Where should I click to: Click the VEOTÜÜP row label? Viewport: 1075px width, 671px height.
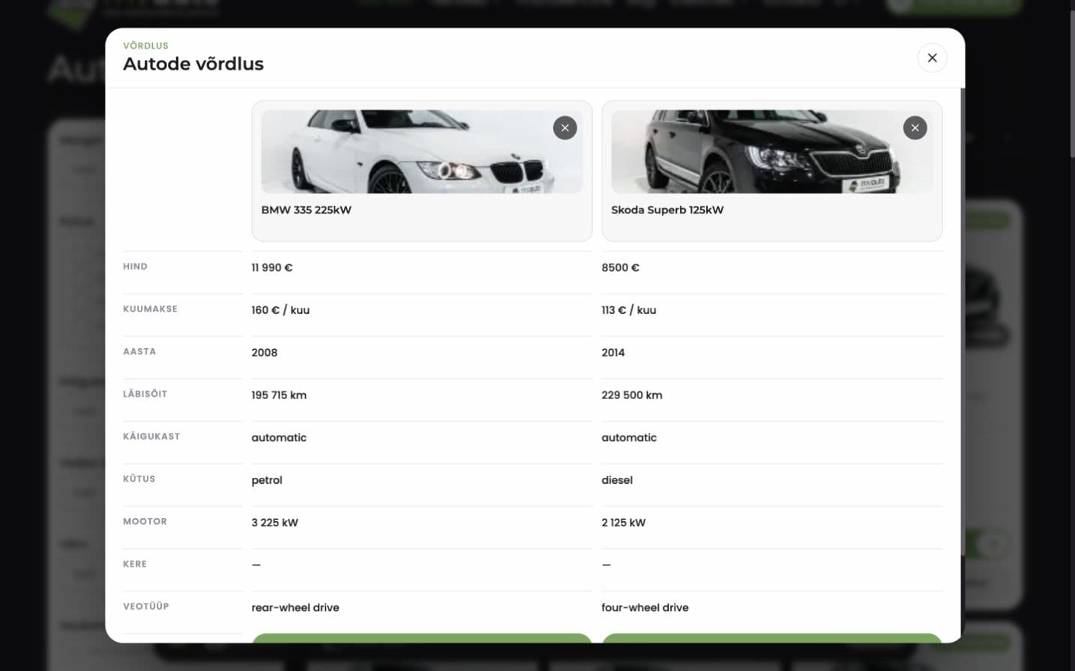pyautogui.click(x=145, y=607)
